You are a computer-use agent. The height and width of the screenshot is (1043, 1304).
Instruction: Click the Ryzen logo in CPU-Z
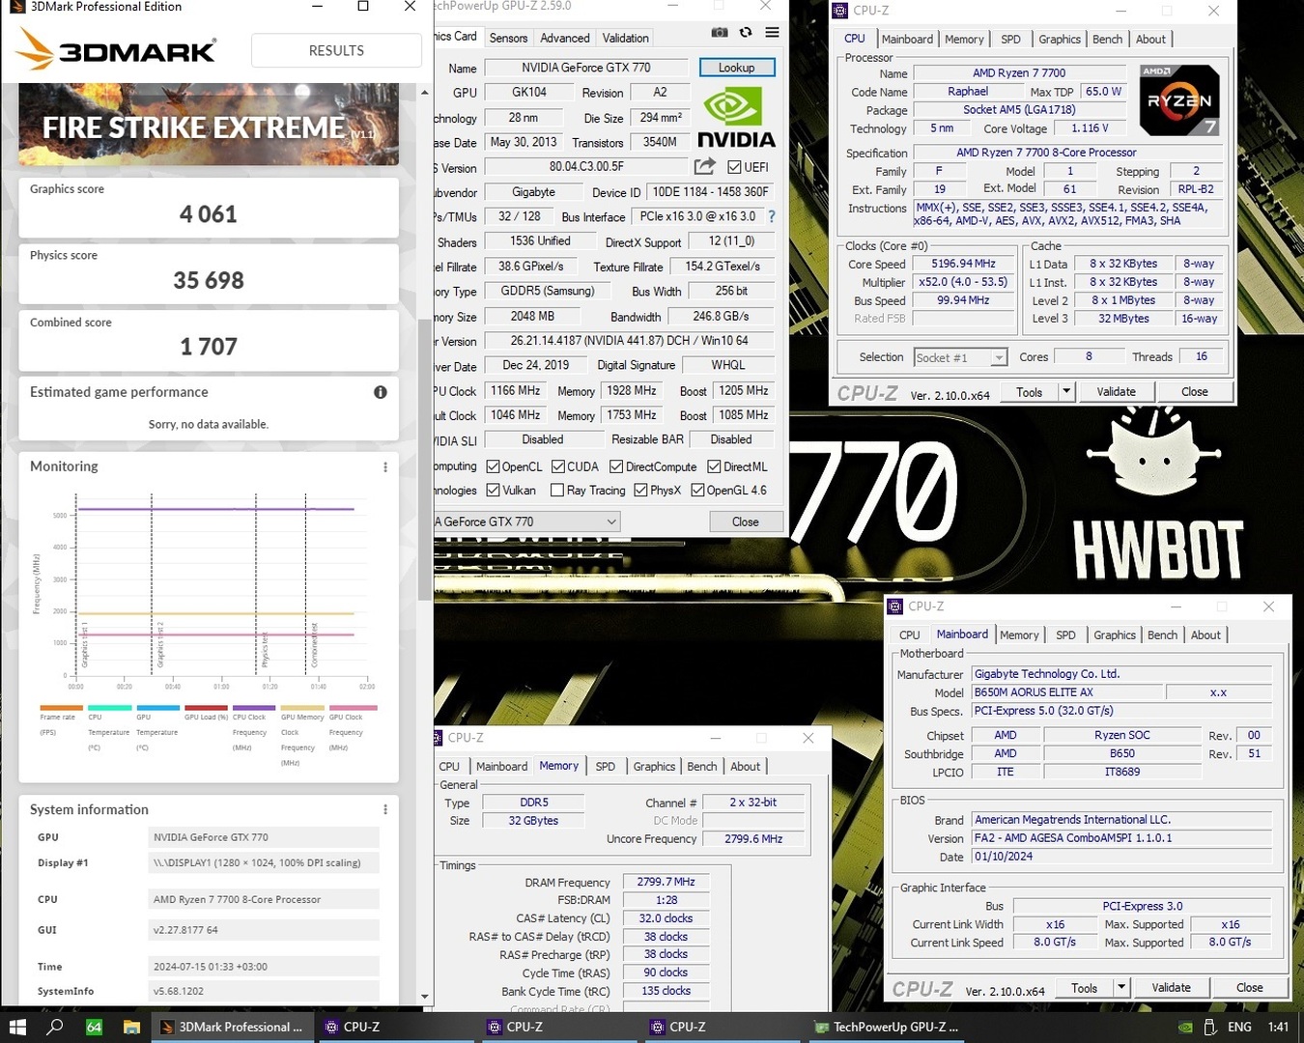click(1178, 99)
